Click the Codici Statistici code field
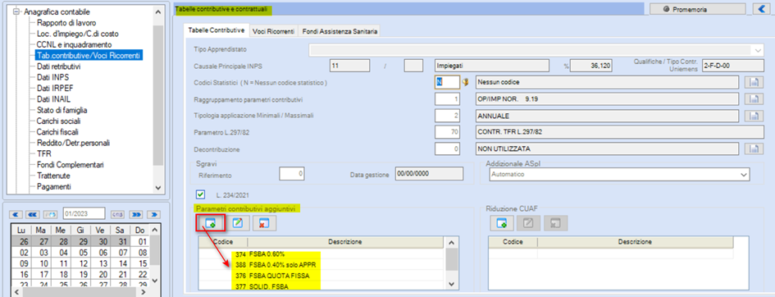 point(447,83)
